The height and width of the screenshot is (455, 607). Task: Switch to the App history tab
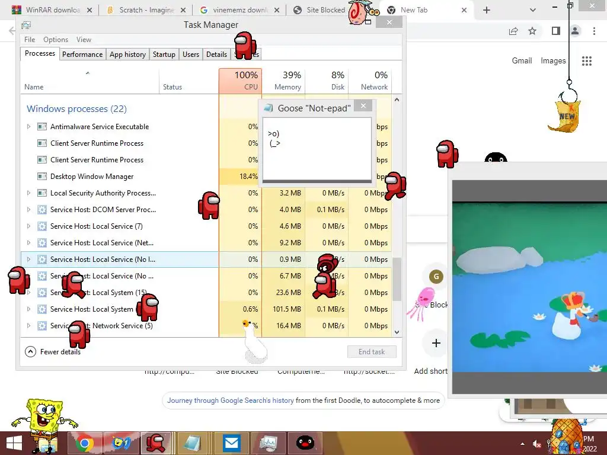click(x=128, y=54)
